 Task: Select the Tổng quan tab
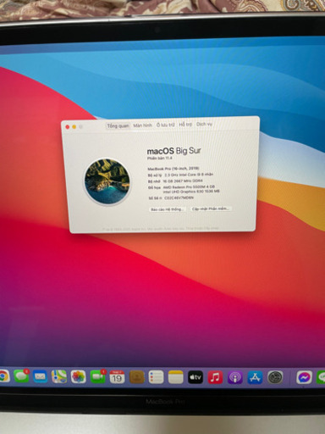pyautogui.click(x=118, y=125)
